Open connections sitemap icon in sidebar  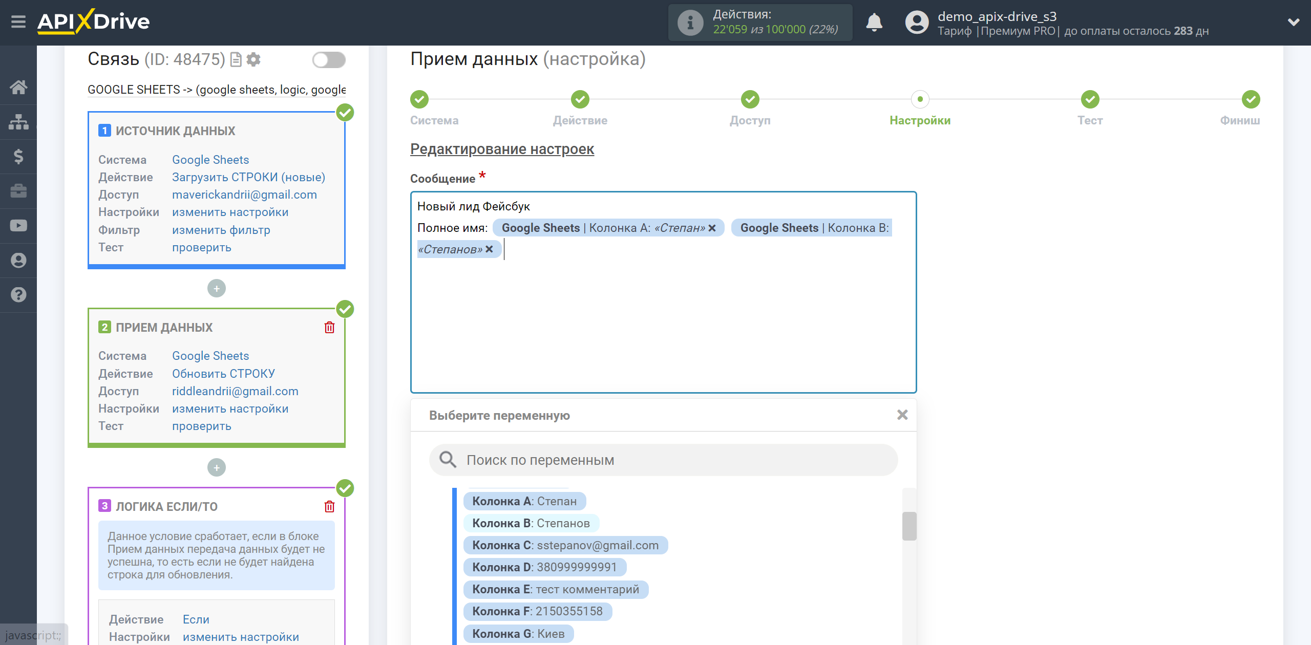click(18, 122)
